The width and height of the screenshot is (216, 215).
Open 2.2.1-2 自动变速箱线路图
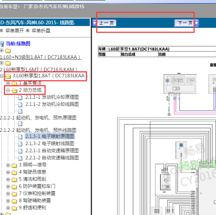coord(52,158)
